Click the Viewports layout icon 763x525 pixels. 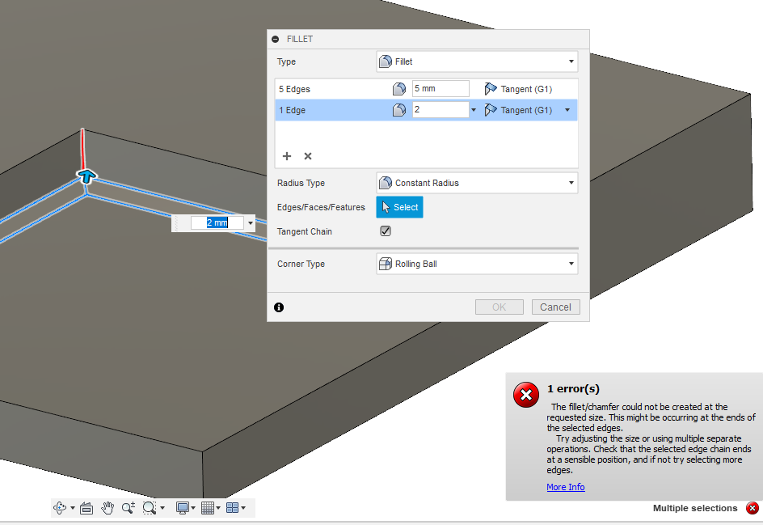[234, 507]
